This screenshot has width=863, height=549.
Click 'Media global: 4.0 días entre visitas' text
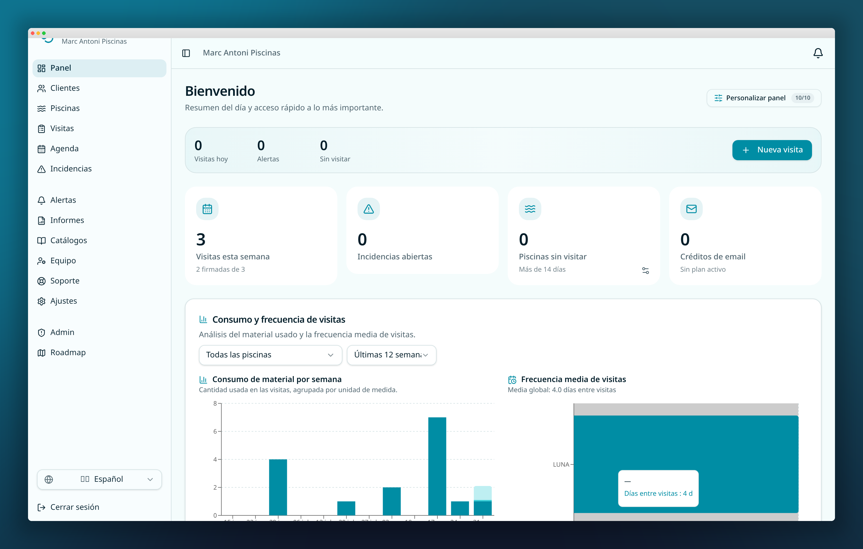[562, 390]
